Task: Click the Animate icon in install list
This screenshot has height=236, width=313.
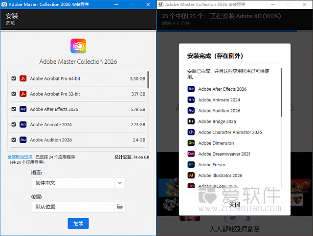Action: 23,124
